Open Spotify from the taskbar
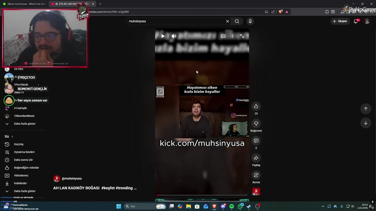The height and width of the screenshot is (211, 376). (x=231, y=206)
